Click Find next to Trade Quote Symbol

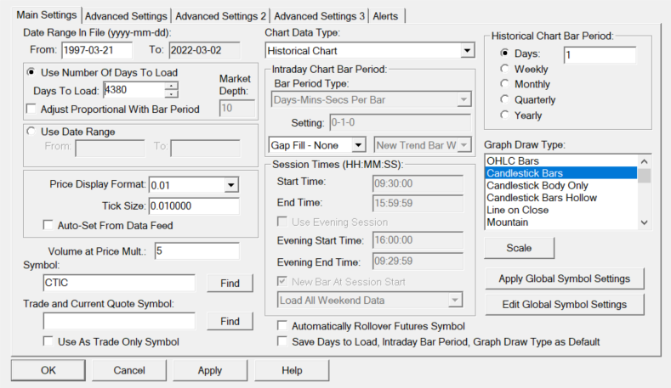coord(230,321)
